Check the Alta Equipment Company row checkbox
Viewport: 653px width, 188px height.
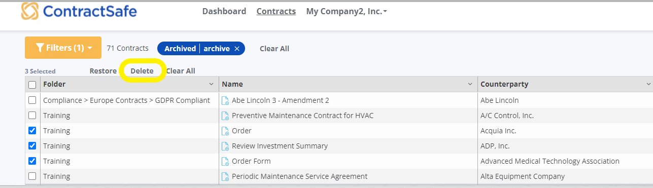[x=32, y=176]
